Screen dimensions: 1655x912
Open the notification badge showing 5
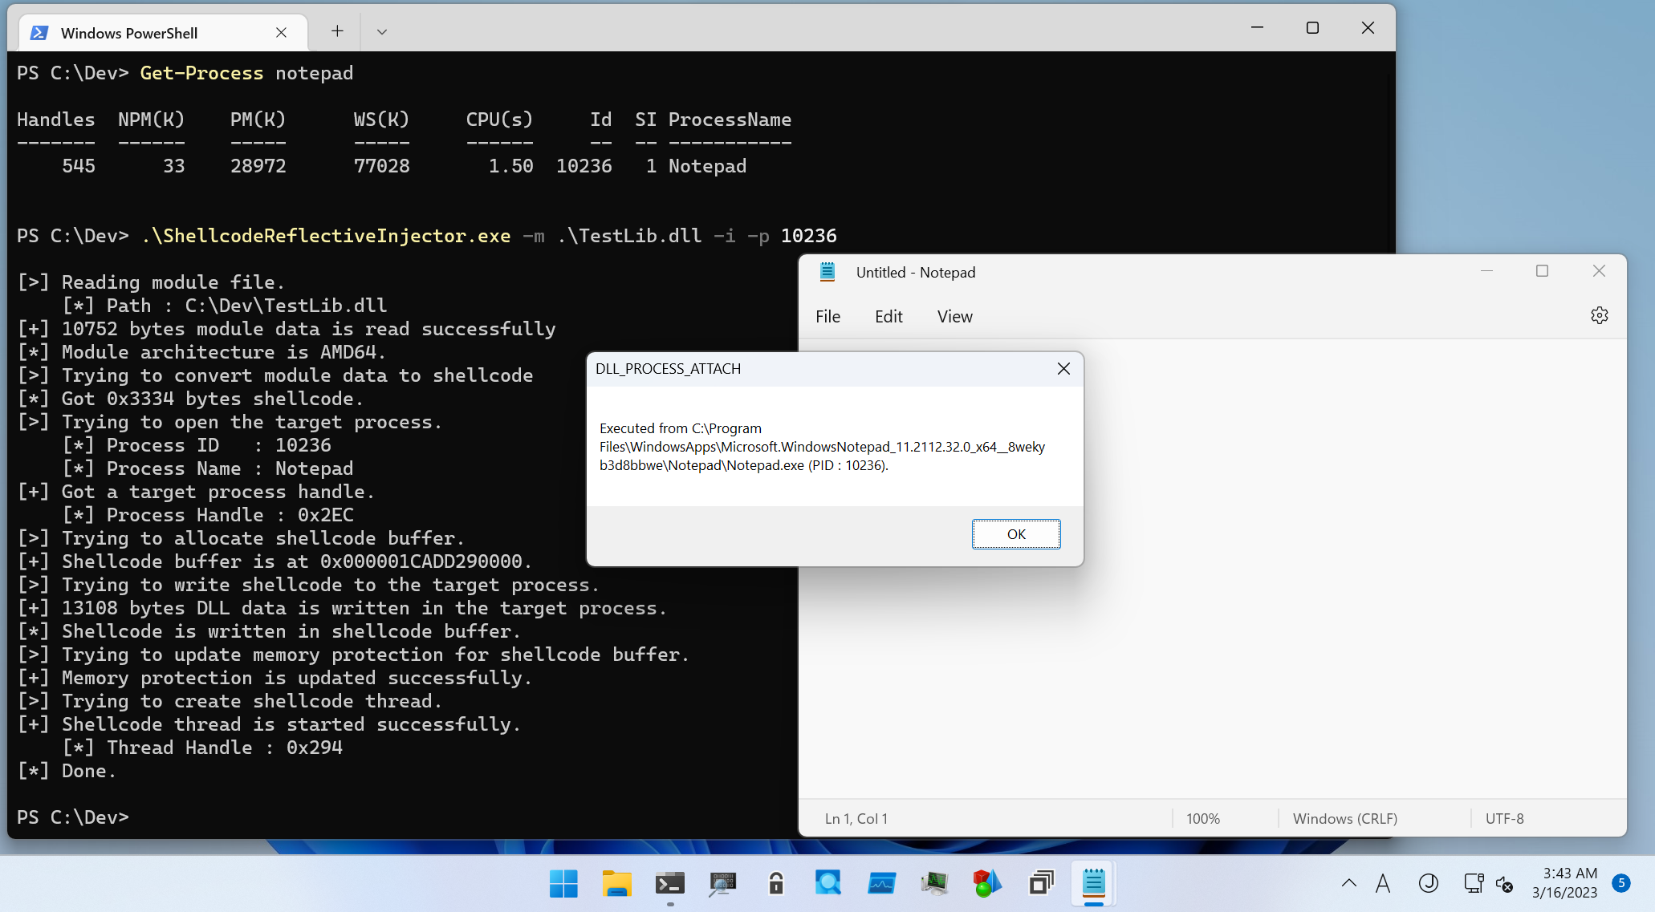[x=1620, y=883]
